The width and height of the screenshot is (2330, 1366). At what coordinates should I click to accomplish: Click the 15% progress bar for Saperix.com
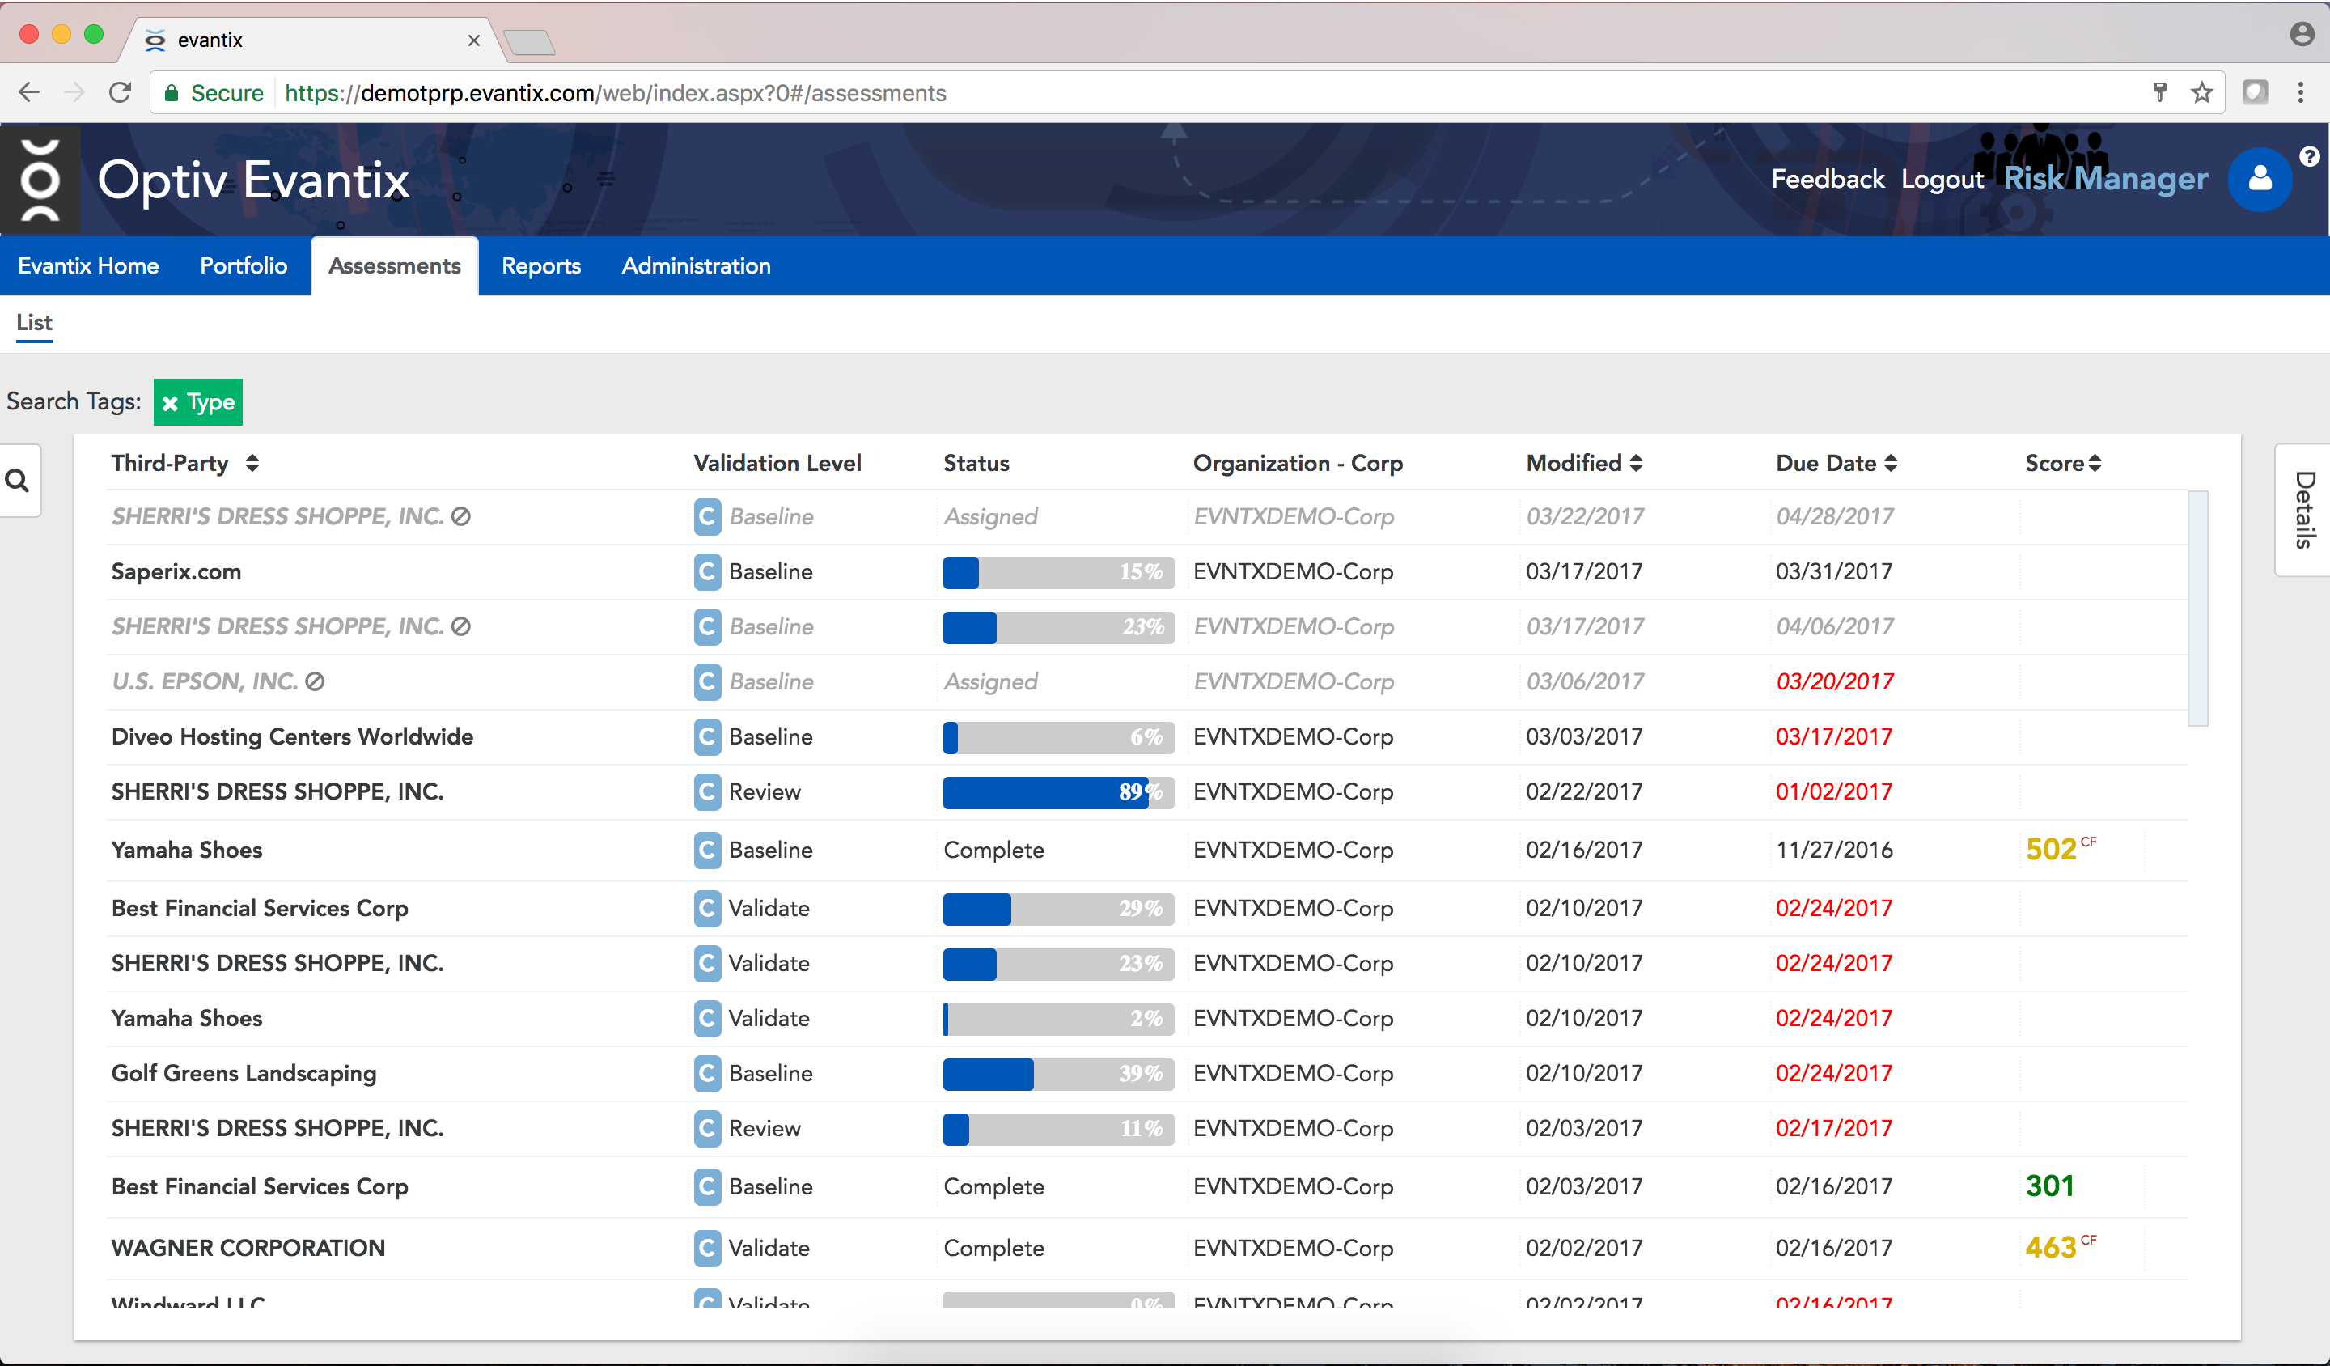click(1057, 572)
